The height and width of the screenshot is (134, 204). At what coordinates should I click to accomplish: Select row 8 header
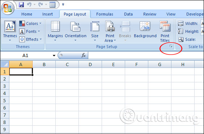(5, 122)
